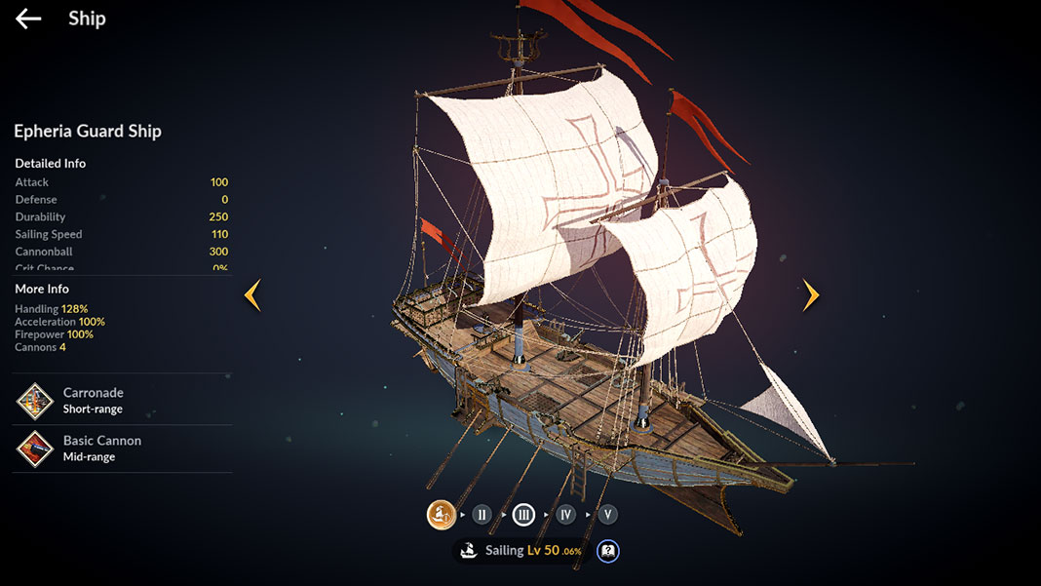The width and height of the screenshot is (1041, 586).
Task: Select the tier I ship icon
Action: click(x=441, y=514)
